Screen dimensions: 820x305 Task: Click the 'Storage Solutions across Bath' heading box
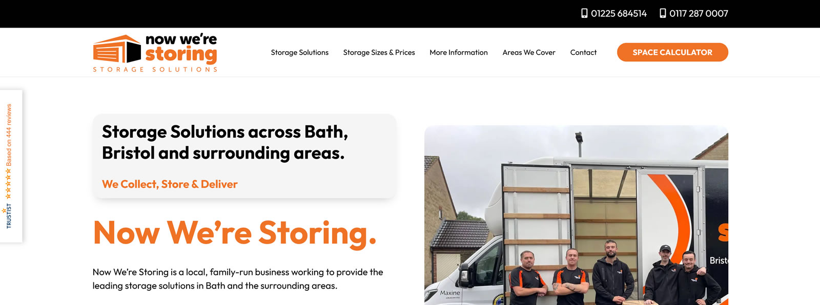pos(244,156)
